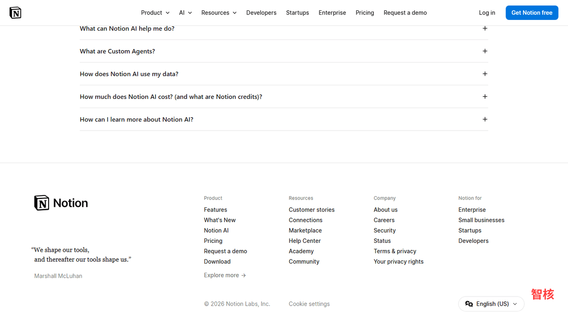Click the Marshall McLuhan attribution text
Screen dimensions: 568x321
(58, 276)
